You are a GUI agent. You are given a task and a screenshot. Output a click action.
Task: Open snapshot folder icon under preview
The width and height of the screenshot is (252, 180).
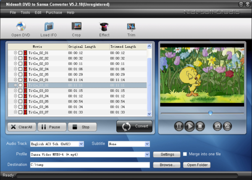coord(227,126)
